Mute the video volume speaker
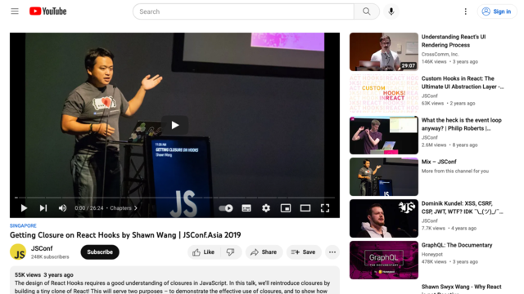 62,208
